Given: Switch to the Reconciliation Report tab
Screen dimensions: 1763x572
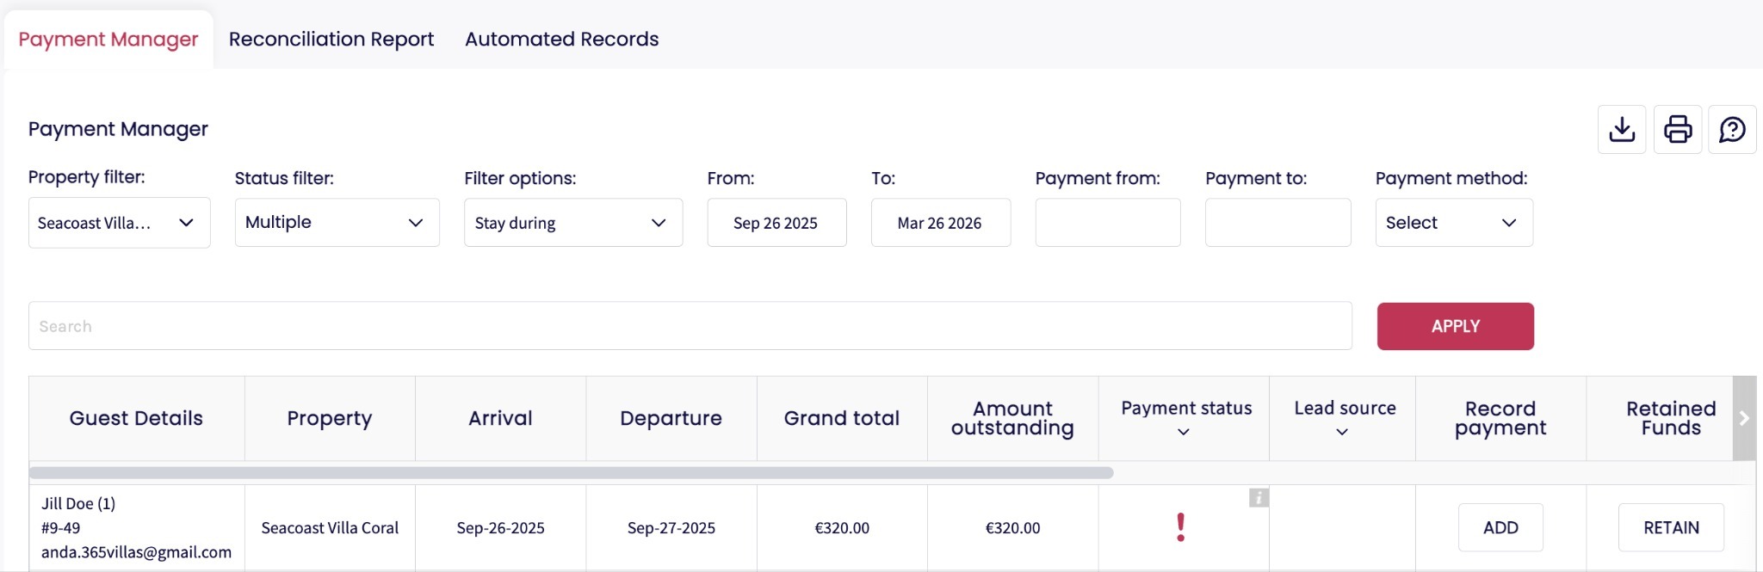Looking at the screenshot, I should coord(331,40).
